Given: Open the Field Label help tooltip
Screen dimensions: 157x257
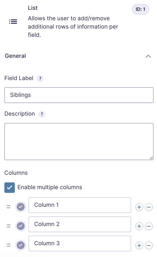Looking at the screenshot, I should pos(40,79).
